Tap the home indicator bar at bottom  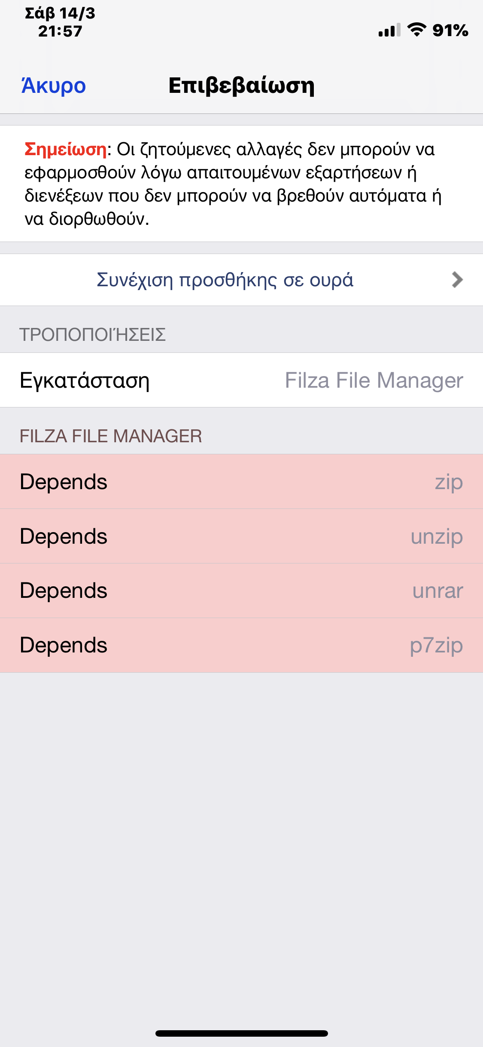click(x=241, y=1033)
